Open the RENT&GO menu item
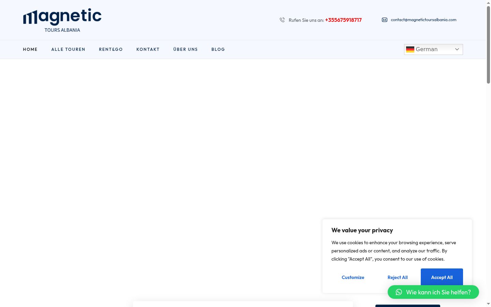This screenshot has width=491, height=307. (111, 49)
